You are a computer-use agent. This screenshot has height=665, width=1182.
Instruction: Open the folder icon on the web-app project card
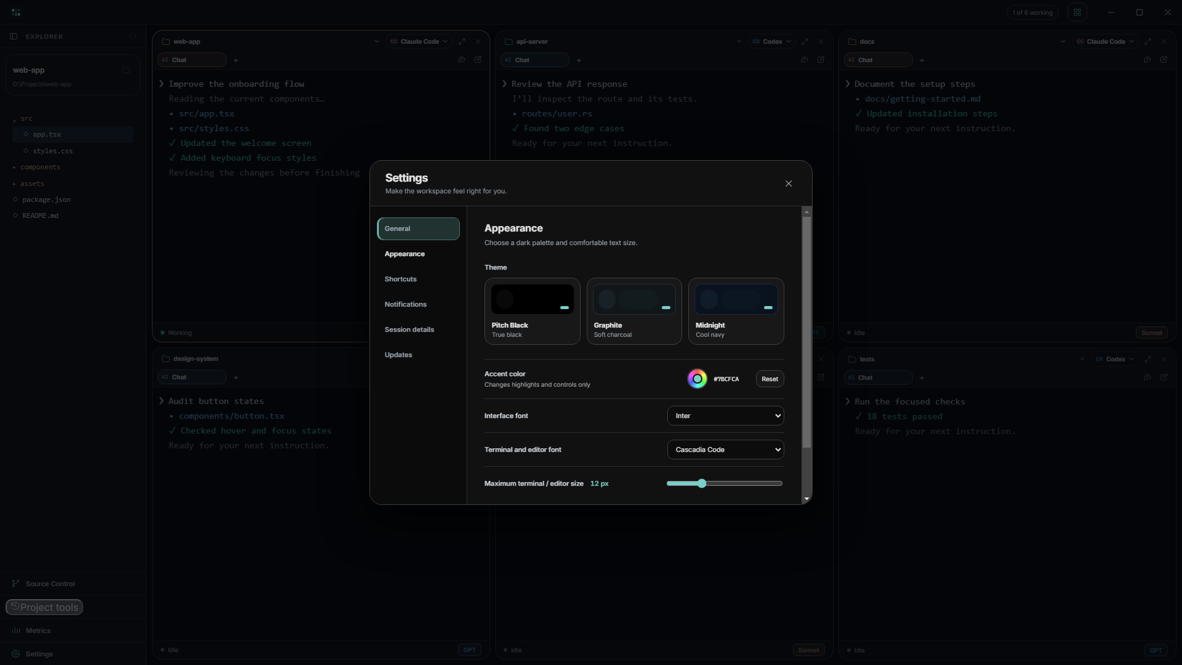click(x=126, y=70)
